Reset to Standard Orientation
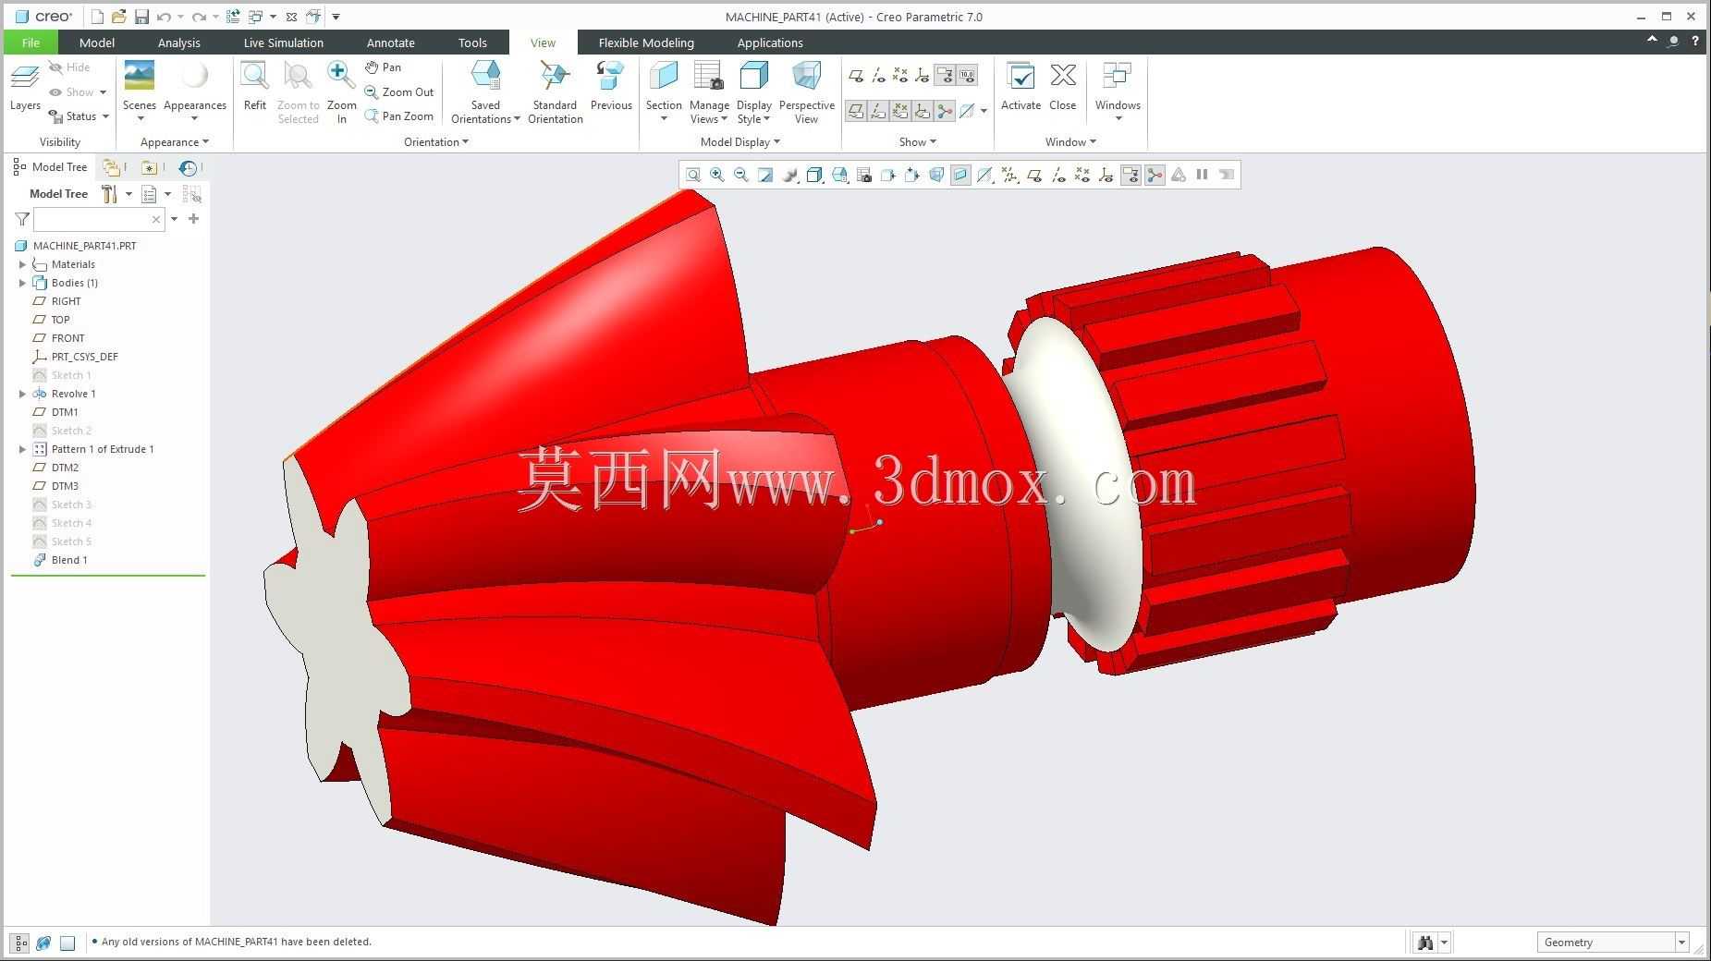The width and height of the screenshot is (1711, 961). click(555, 91)
